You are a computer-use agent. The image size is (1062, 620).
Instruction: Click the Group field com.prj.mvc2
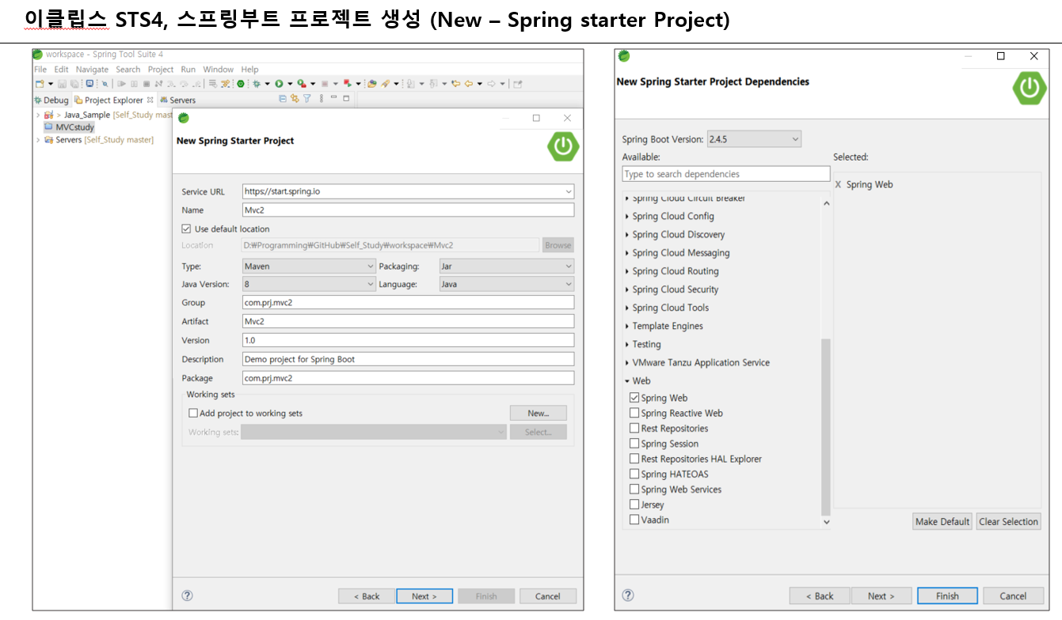(x=408, y=302)
